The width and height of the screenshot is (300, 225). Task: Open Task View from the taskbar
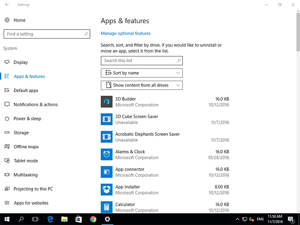(35, 219)
